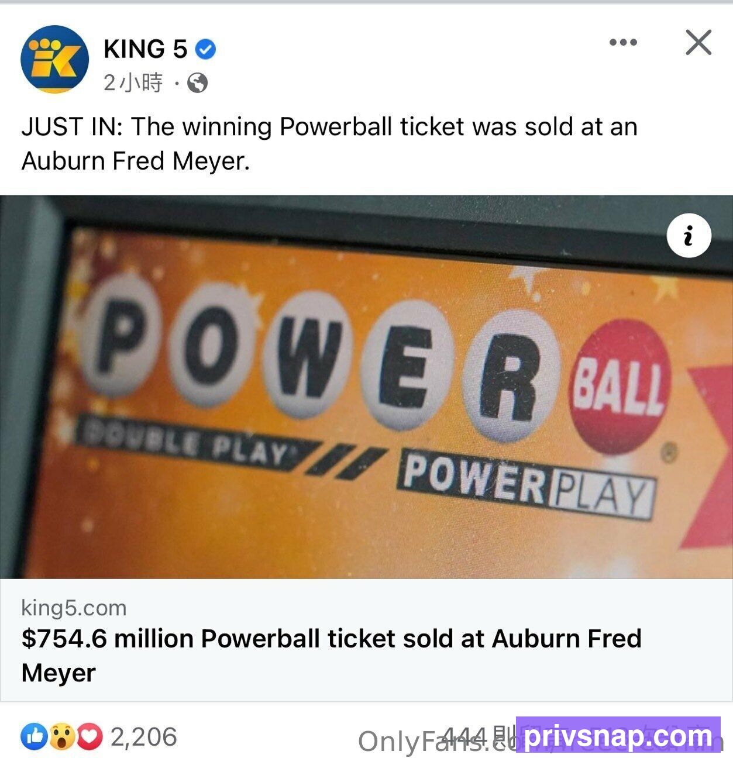The height and width of the screenshot is (765, 733).
Task: Click the globe public-audience icon
Action: pos(198,83)
